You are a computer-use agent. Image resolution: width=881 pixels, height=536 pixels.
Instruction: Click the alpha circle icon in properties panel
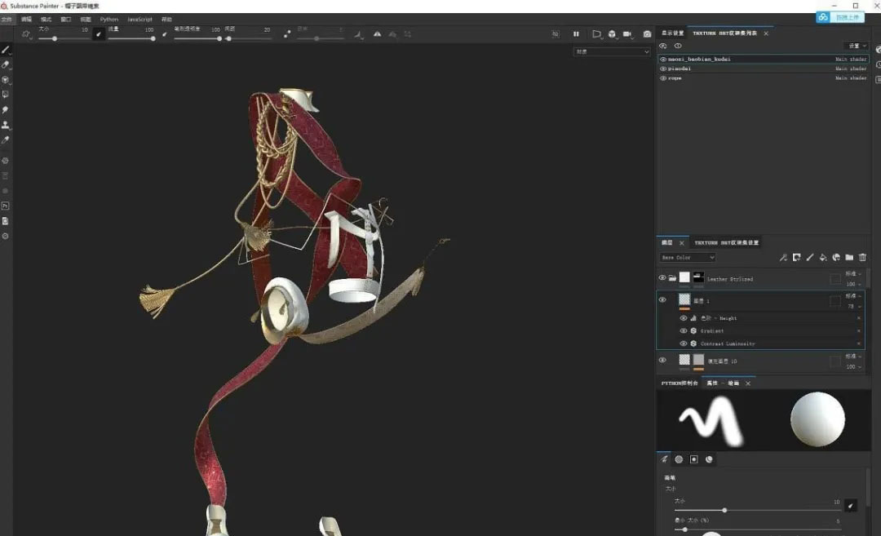coord(679,459)
